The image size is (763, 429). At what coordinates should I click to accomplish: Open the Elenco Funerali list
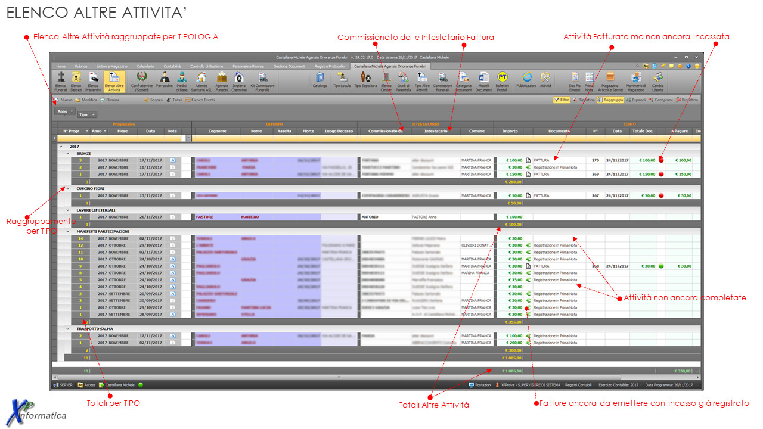61,82
